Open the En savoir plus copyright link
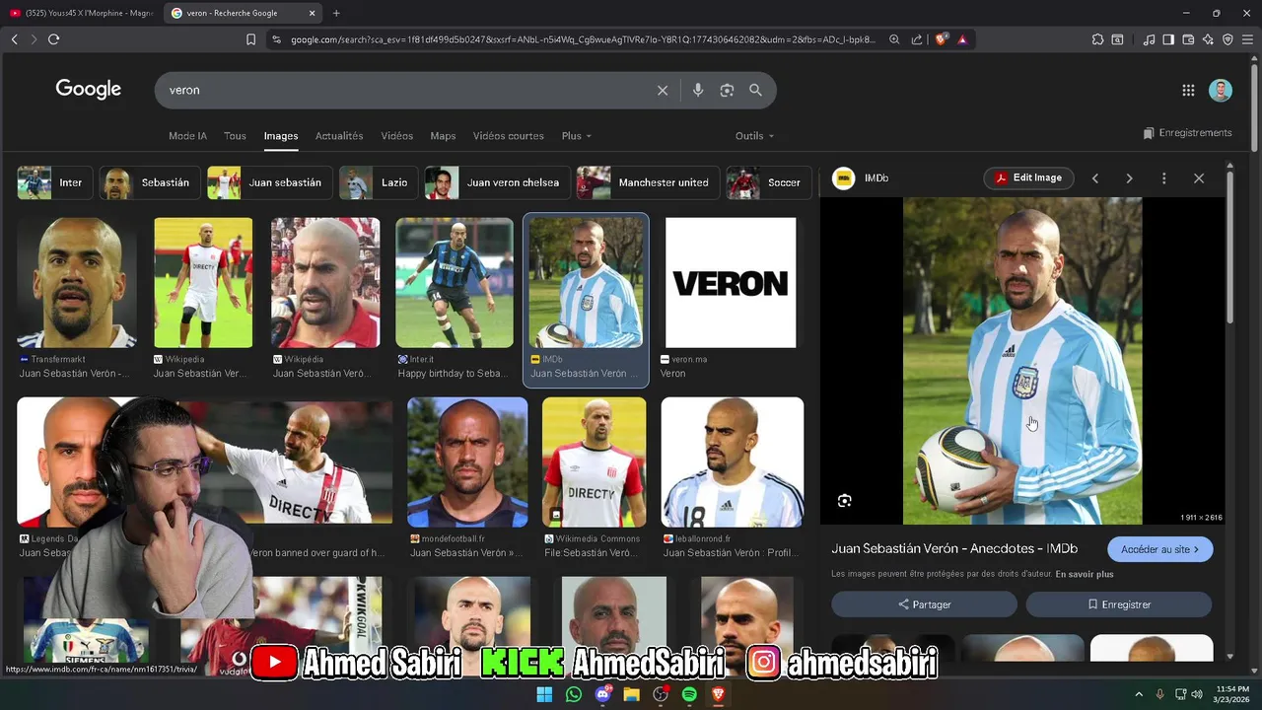The height and width of the screenshot is (710, 1262). (1085, 574)
